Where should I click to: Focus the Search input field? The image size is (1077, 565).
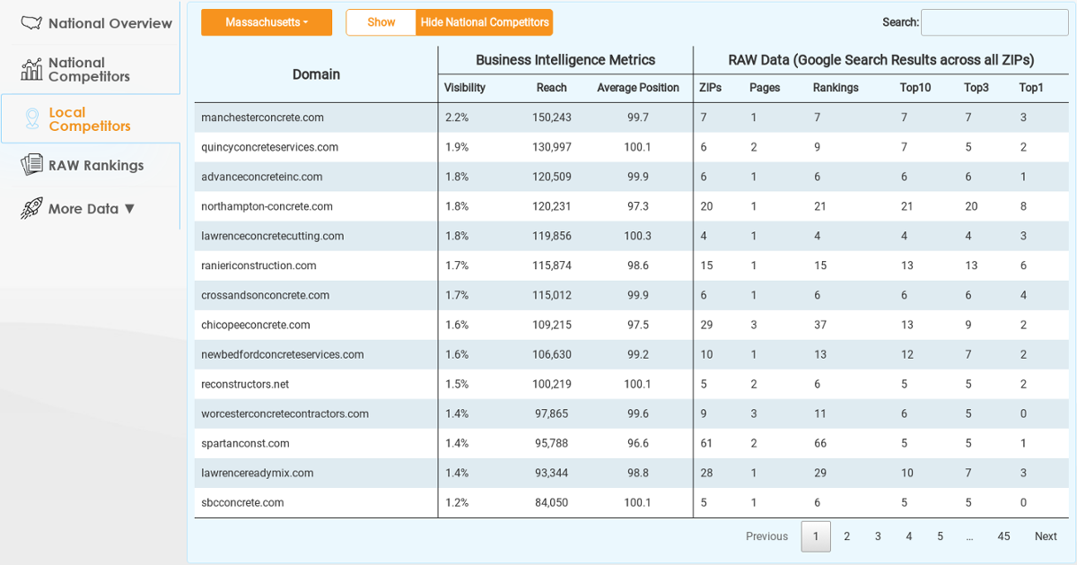[994, 22]
